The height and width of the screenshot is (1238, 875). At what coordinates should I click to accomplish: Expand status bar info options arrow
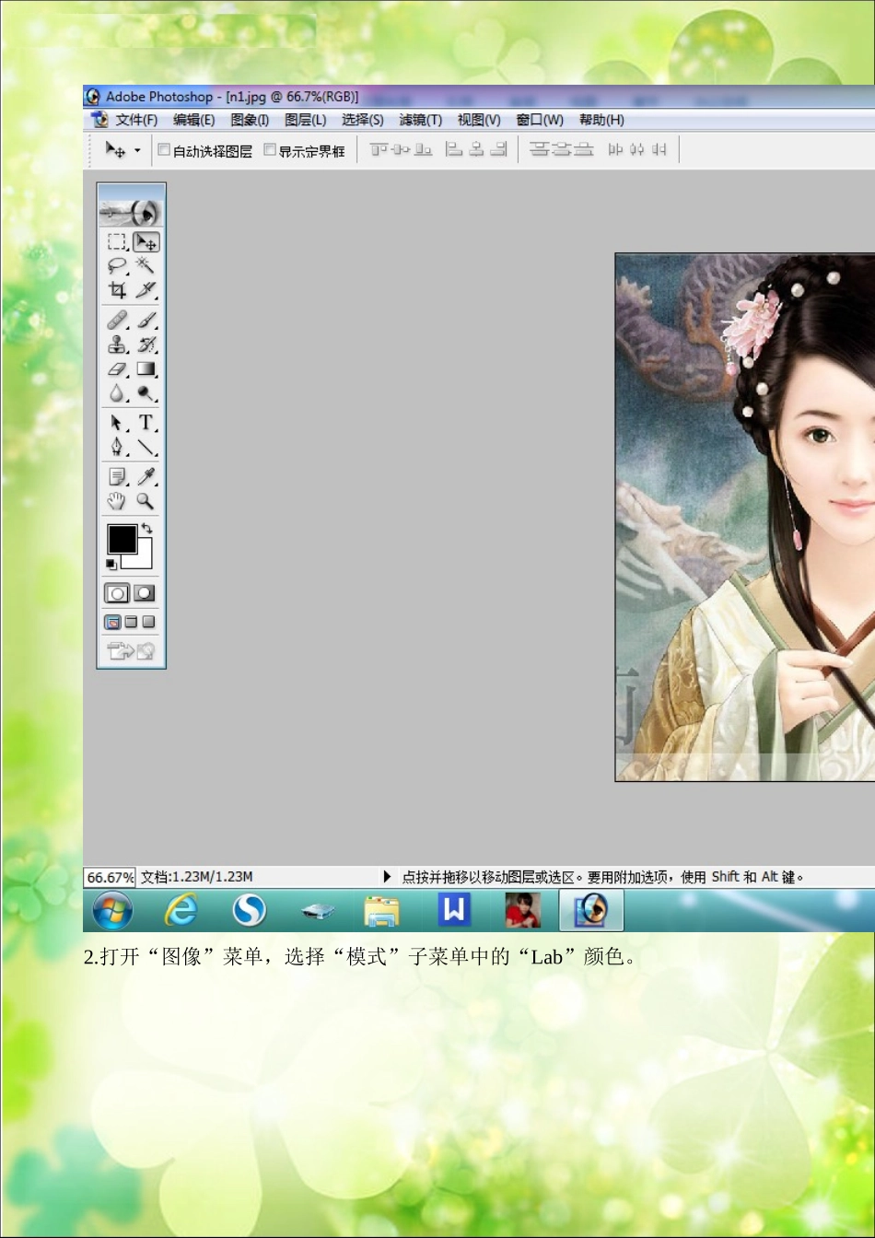[x=387, y=877]
